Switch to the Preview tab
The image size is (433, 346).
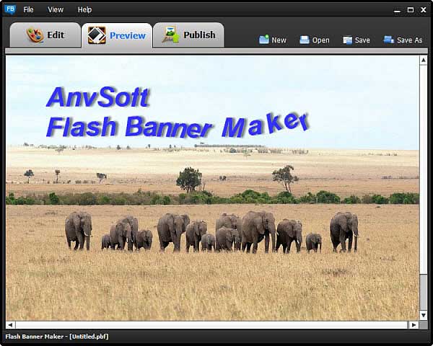[117, 35]
